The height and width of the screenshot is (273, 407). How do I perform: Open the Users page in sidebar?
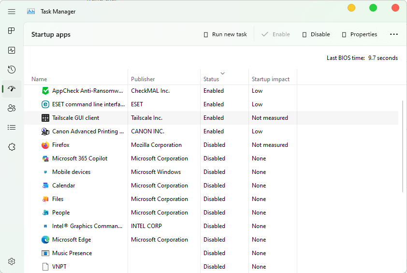click(x=12, y=108)
